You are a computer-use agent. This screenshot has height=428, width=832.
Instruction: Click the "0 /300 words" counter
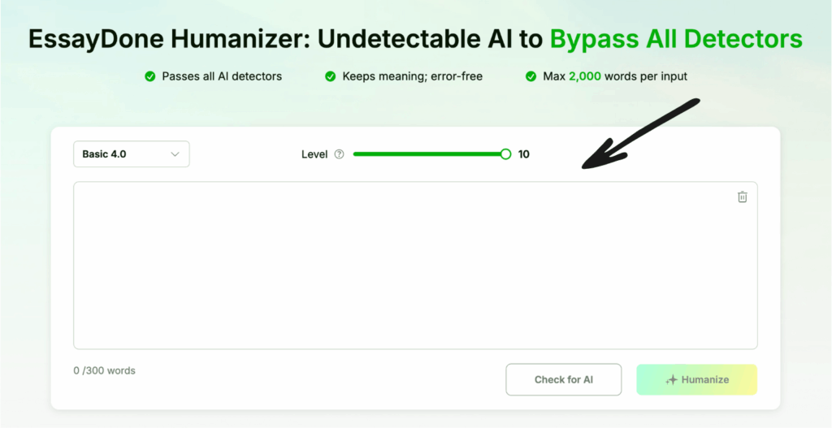(105, 371)
